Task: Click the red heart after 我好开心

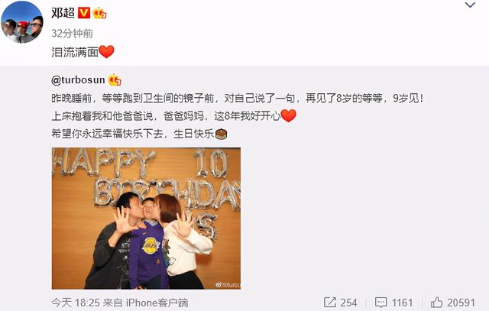Action: (289, 115)
